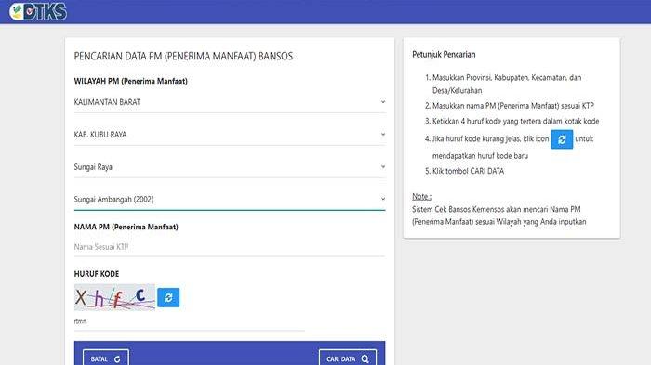Click the chevron arrow beside KALIMANTAN BARAT
651x365 pixels.
coord(383,101)
